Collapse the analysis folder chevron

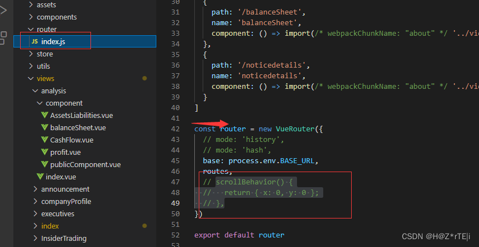pyautogui.click(x=35, y=91)
